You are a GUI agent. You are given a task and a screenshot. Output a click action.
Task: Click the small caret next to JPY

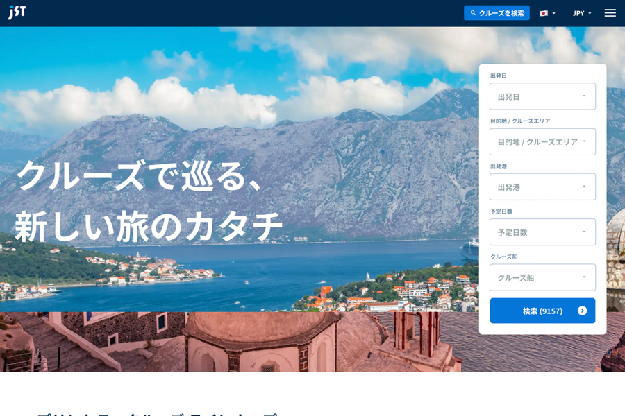(590, 13)
